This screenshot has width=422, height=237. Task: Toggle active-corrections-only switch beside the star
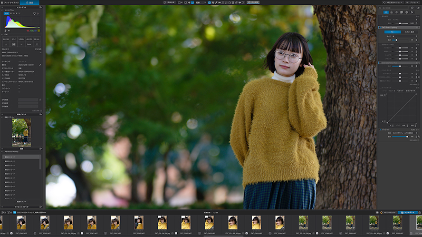tap(418, 8)
